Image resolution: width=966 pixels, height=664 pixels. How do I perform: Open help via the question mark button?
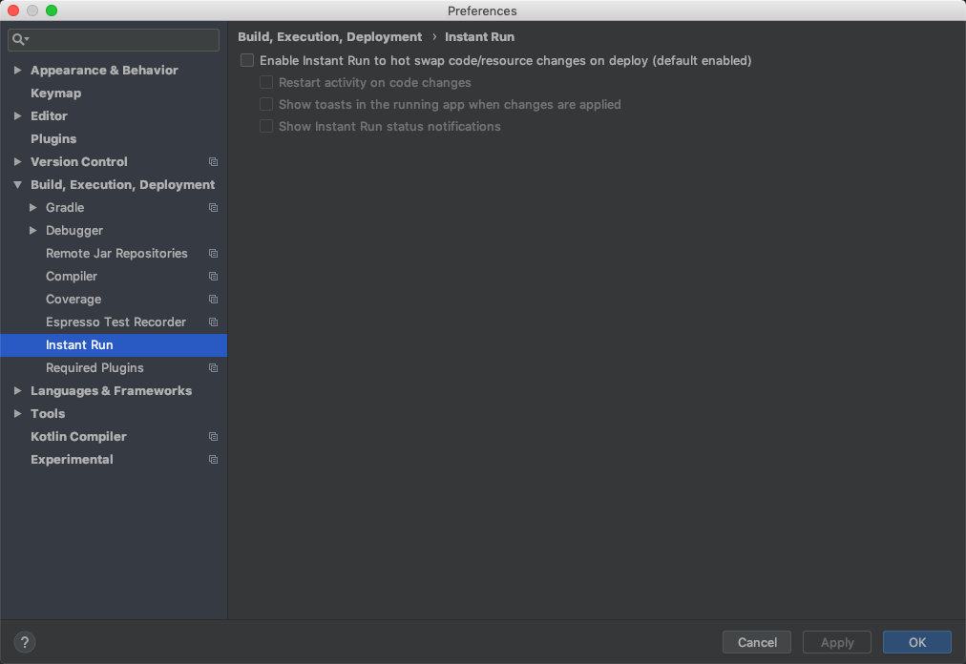(x=25, y=642)
